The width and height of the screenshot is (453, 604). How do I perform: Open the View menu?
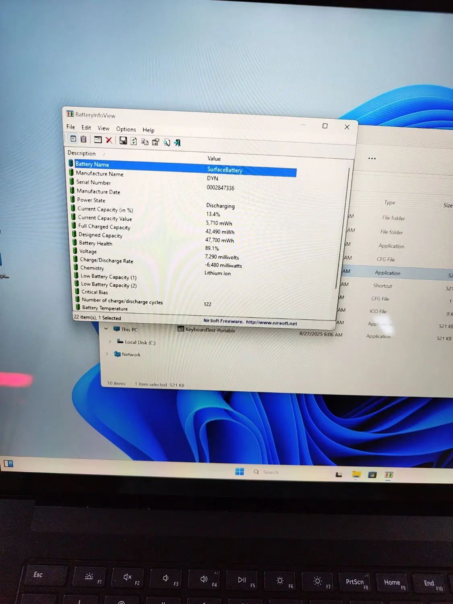[x=103, y=128]
